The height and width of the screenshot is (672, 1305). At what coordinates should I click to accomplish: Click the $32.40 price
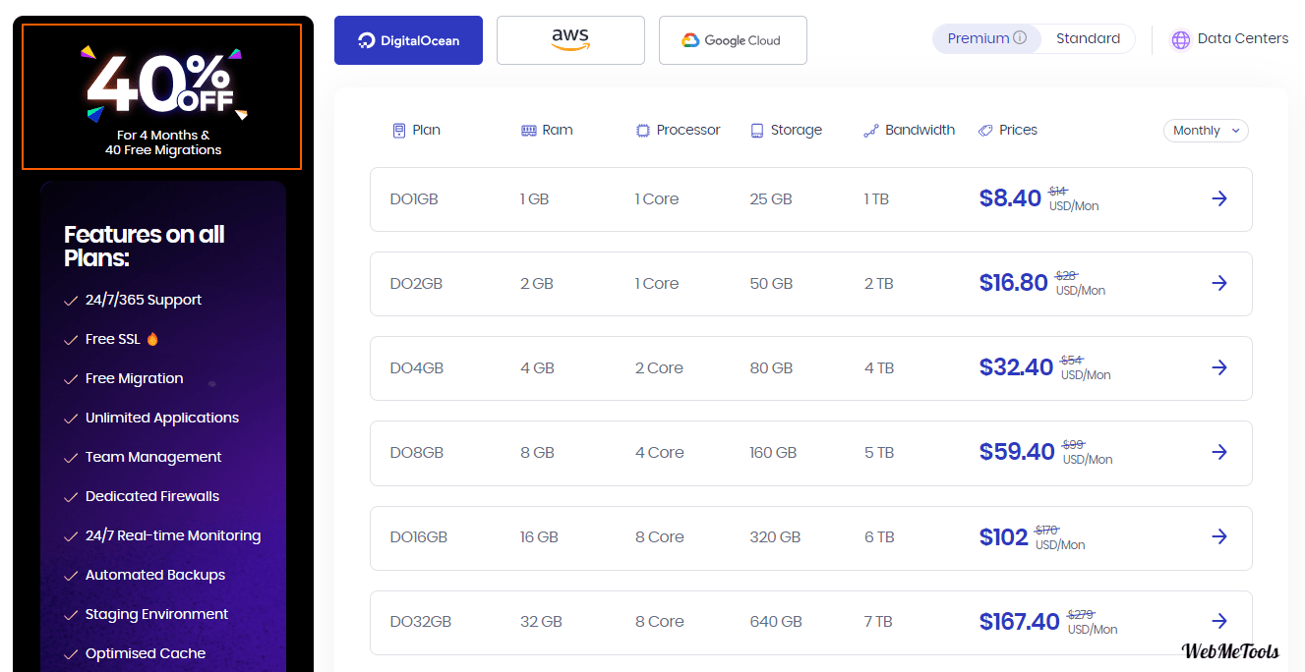(x=1016, y=367)
